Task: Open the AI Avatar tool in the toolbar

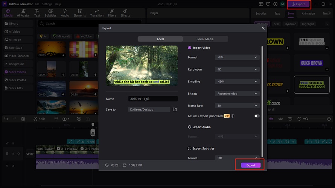Action: tap(23, 13)
